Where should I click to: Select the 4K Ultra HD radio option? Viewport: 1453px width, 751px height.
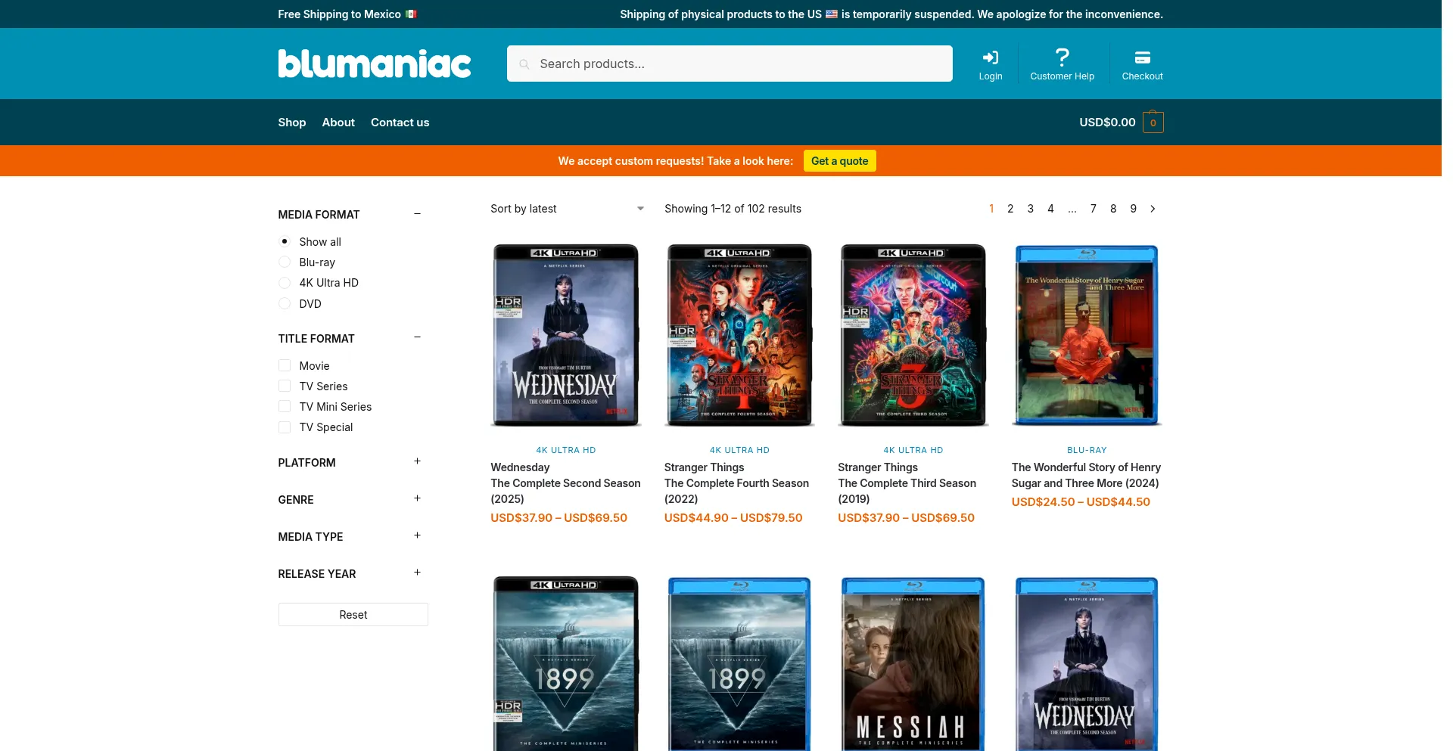pos(285,283)
